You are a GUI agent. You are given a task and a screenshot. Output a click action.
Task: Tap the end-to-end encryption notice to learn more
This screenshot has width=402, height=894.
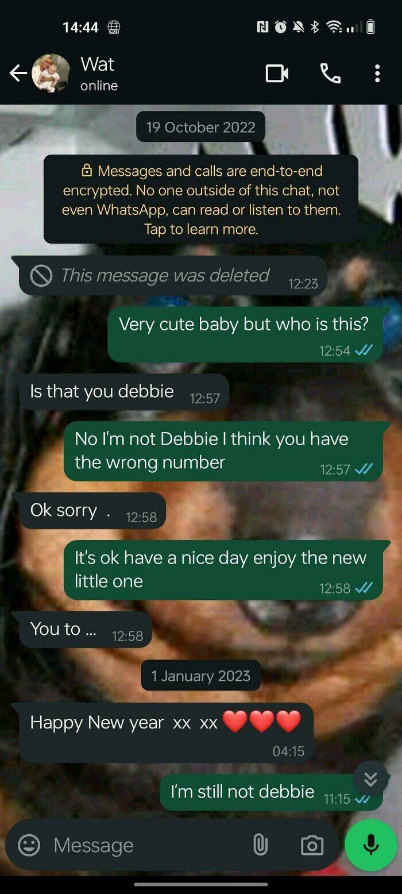tap(201, 199)
